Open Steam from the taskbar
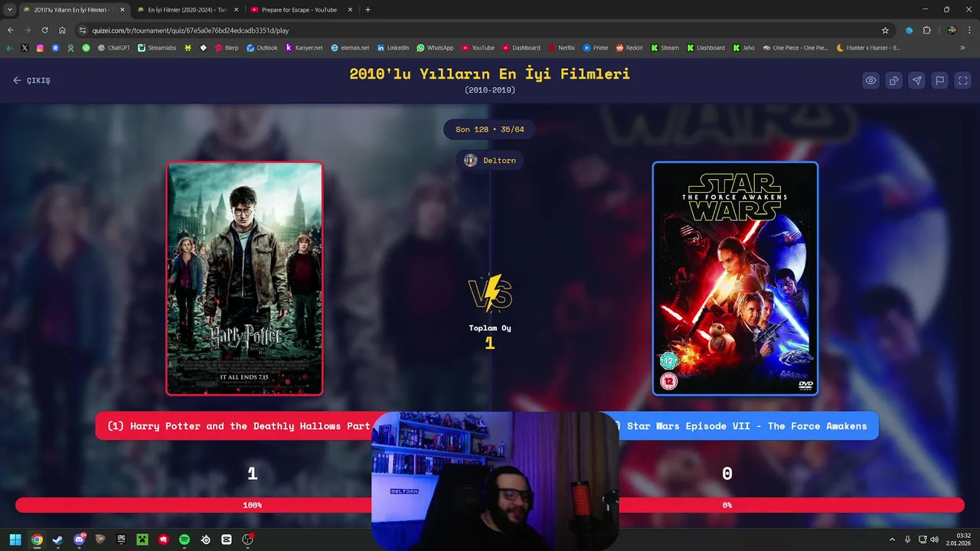Viewport: 980px width, 551px height. [x=57, y=540]
